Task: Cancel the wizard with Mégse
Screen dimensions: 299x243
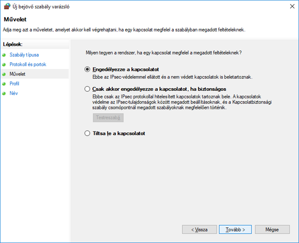Action: (272, 230)
